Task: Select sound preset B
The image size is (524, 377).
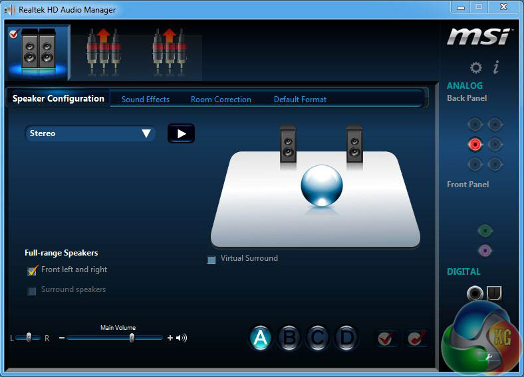Action: pos(289,338)
